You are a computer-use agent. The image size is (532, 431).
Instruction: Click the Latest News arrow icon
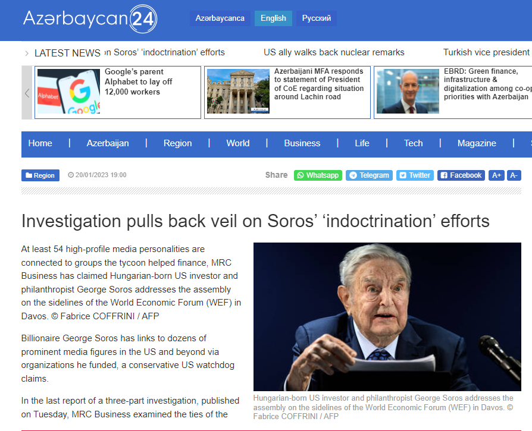tap(27, 53)
